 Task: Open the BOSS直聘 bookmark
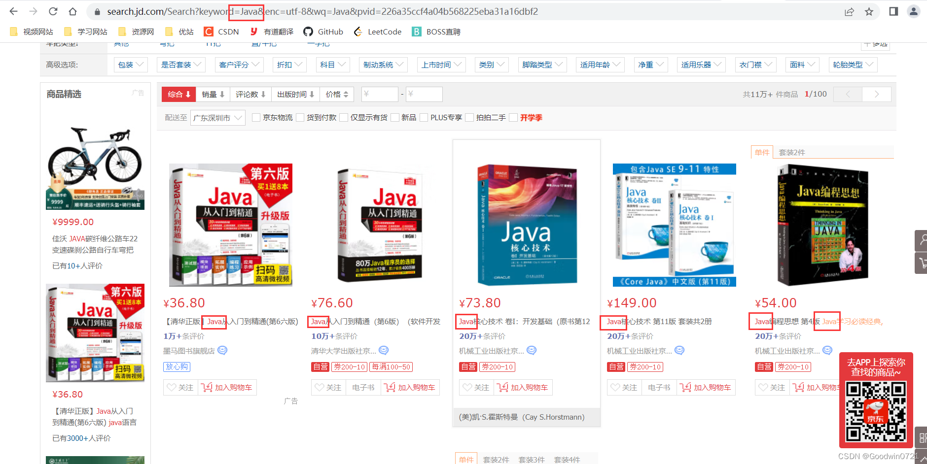click(x=436, y=32)
